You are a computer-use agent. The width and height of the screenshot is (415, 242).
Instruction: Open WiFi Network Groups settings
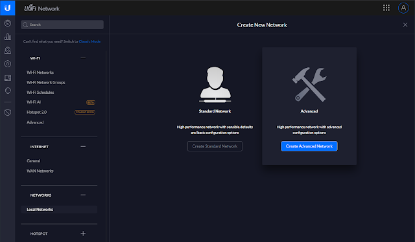pyautogui.click(x=46, y=82)
